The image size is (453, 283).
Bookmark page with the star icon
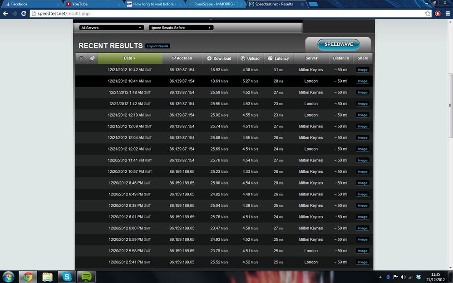pyautogui.click(x=428, y=13)
